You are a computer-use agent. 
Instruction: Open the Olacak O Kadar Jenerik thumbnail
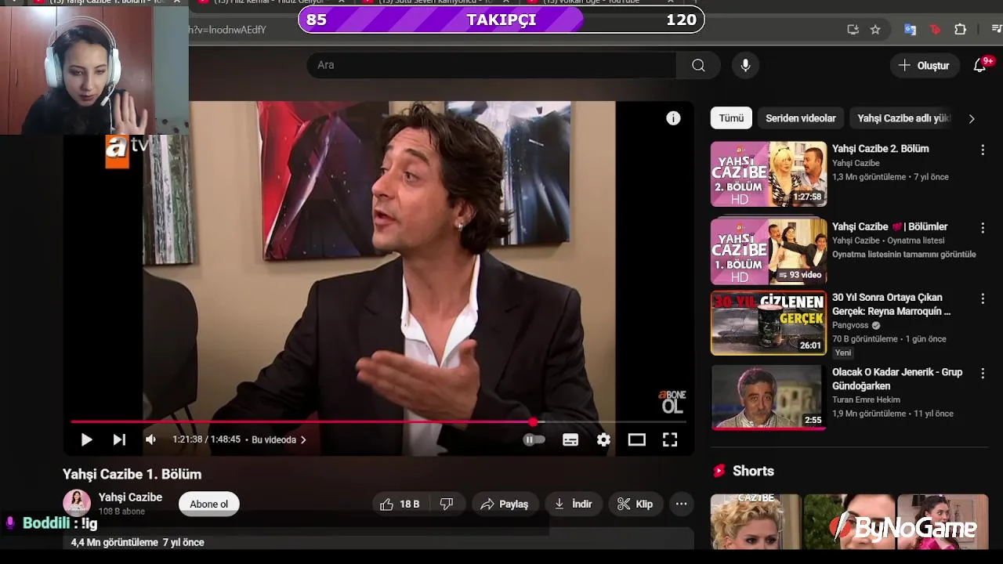[768, 397]
